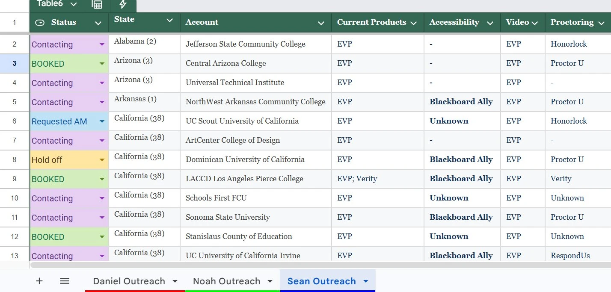Click Stanislaus County of Education cell
Screen dimensions: 611x292
point(256,236)
